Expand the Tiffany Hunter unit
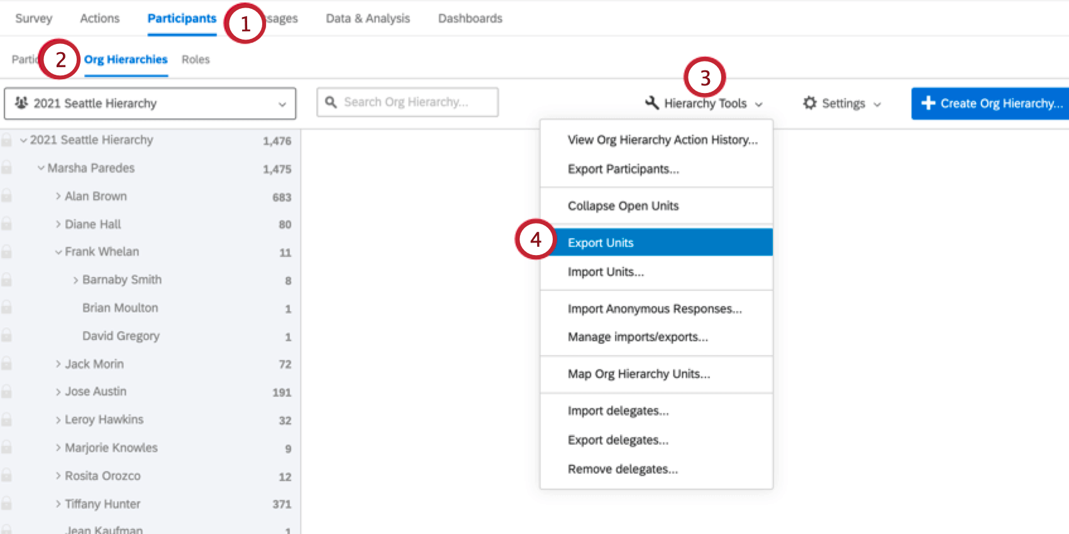Viewport: 1069px width, 534px height. click(x=58, y=504)
